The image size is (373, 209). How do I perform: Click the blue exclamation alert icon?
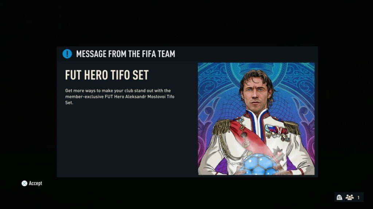(67, 54)
